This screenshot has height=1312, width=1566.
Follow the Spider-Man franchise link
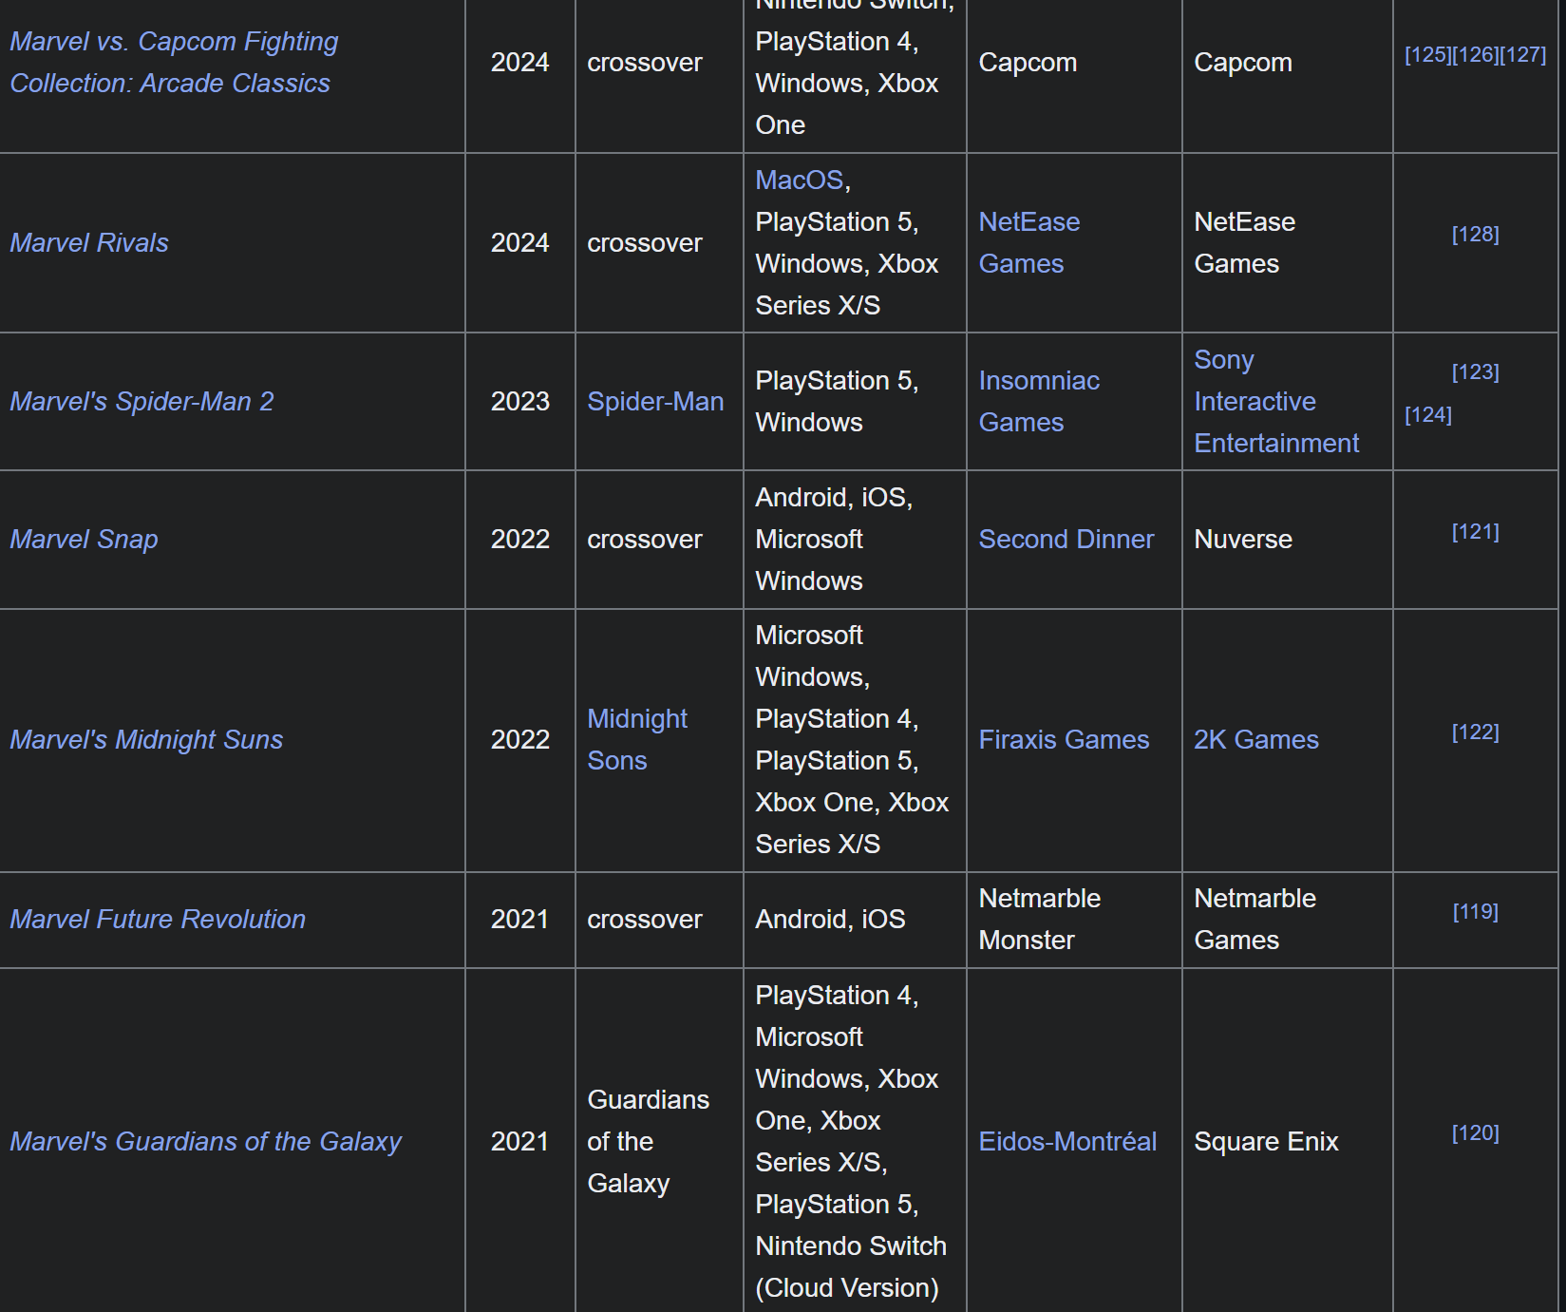[x=655, y=402]
